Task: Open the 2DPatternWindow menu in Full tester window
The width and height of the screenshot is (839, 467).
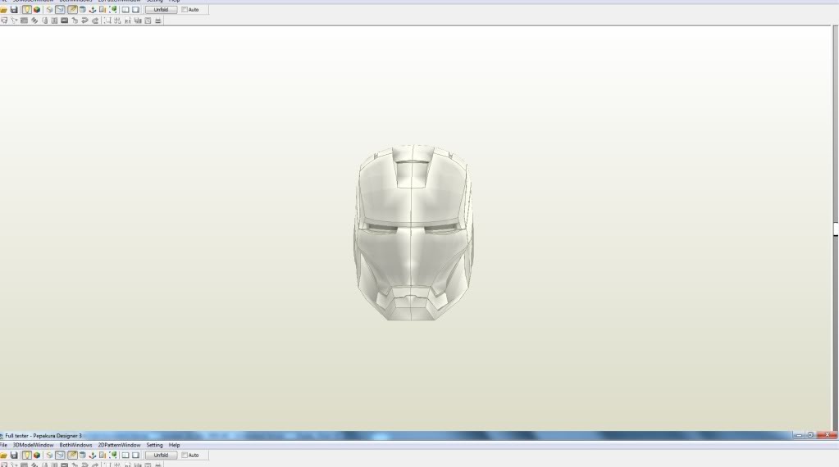Action: pos(119,445)
